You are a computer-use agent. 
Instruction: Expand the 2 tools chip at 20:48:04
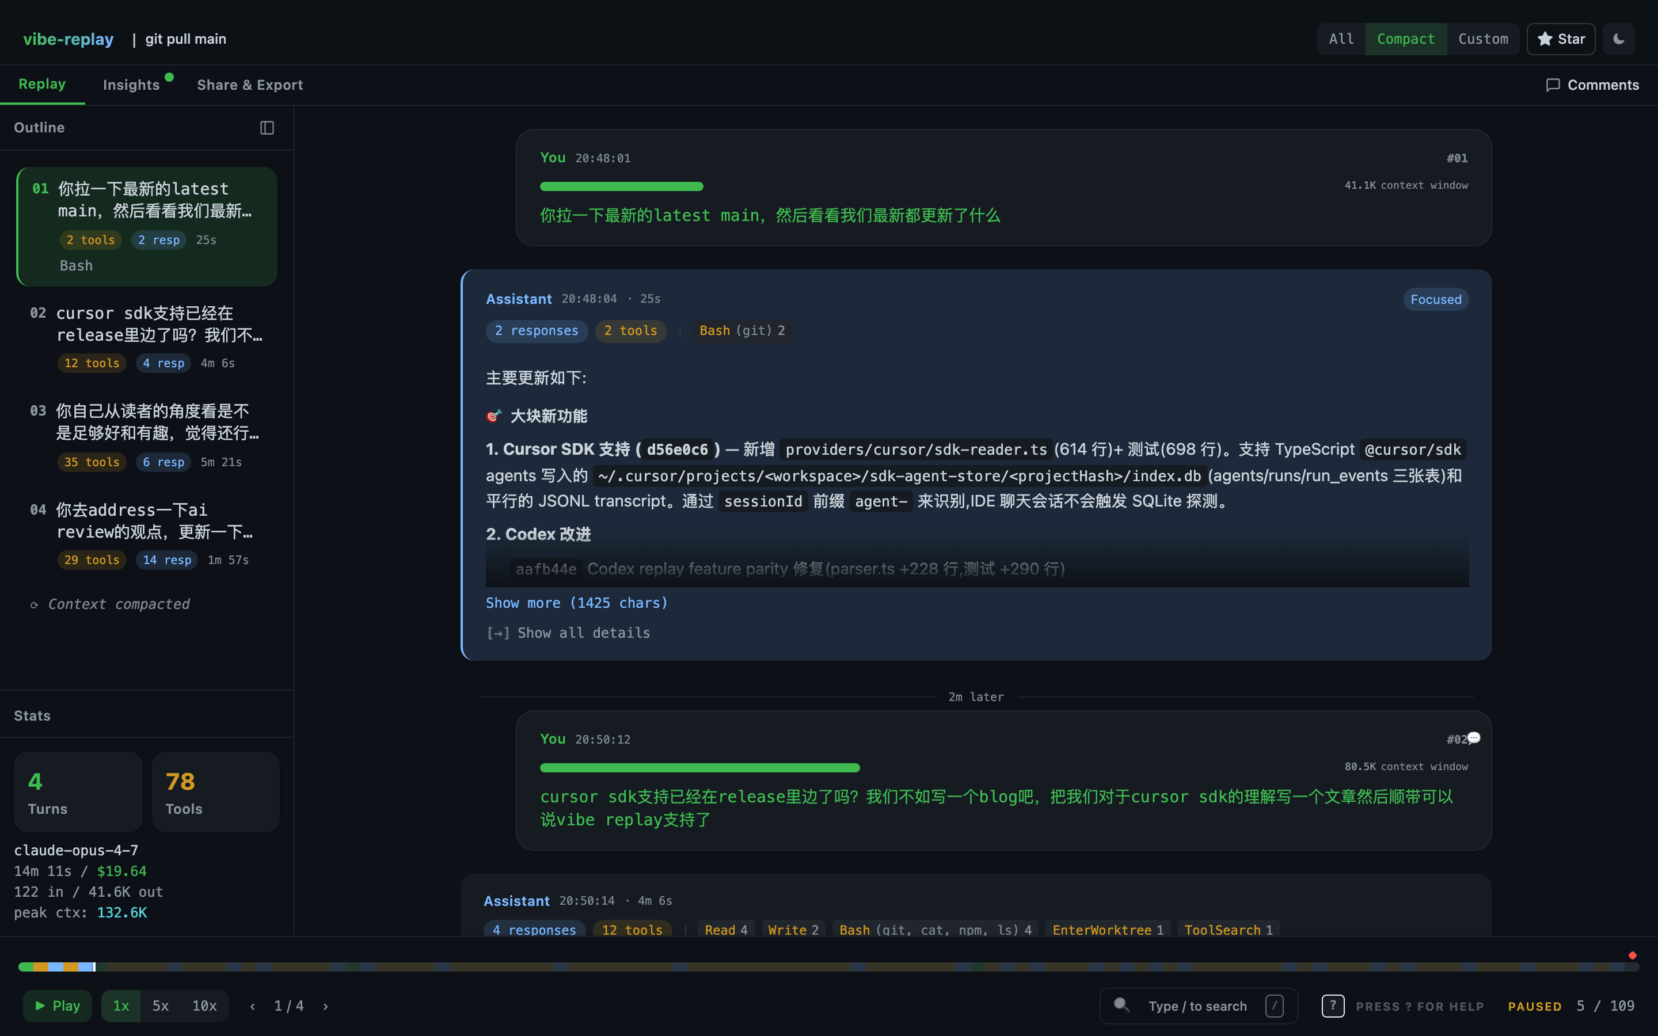point(630,331)
